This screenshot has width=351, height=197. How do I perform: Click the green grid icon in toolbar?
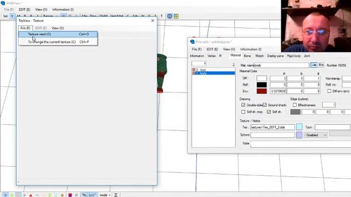(176, 16)
